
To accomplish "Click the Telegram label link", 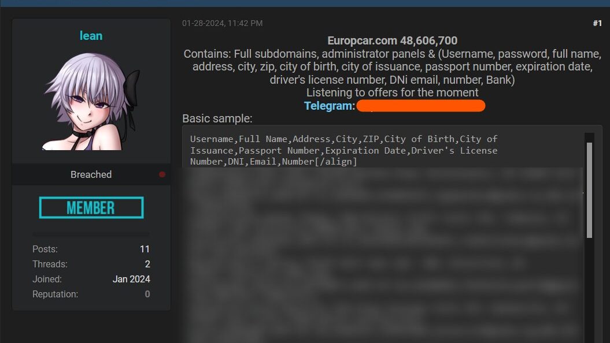I will [329, 106].
